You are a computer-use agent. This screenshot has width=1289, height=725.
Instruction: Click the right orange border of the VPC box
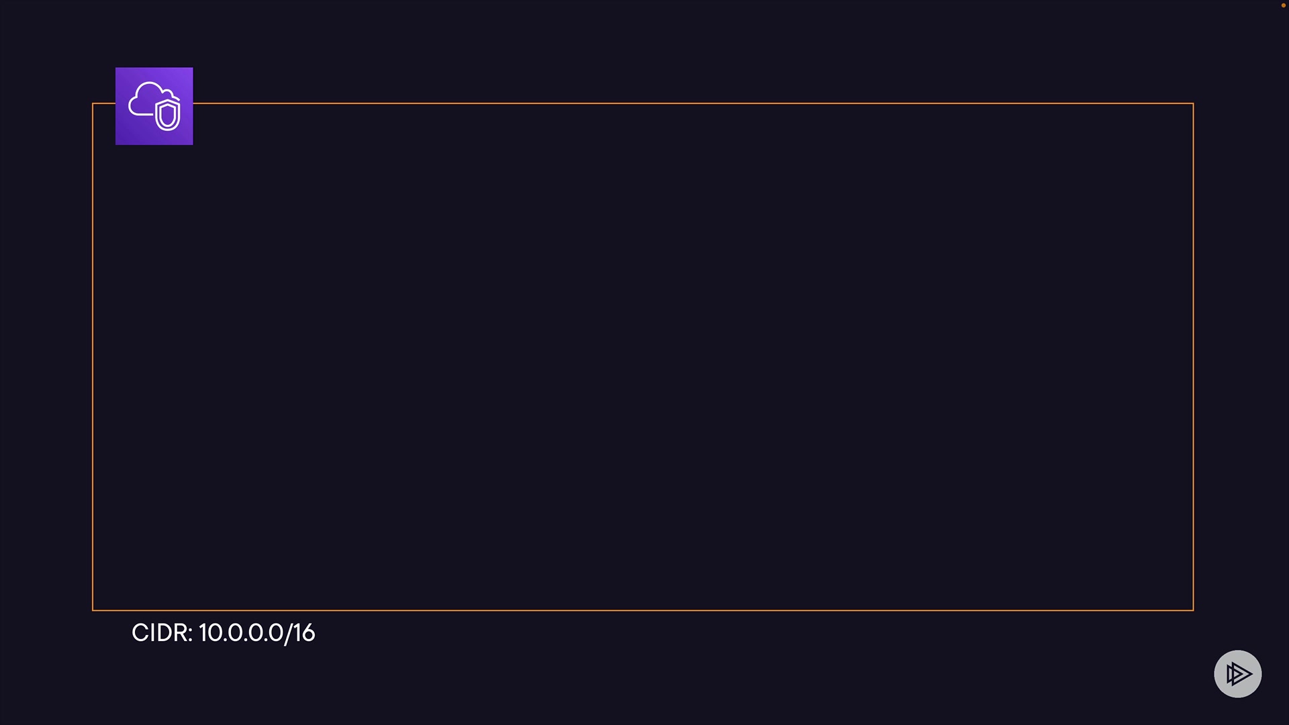[1193, 356]
